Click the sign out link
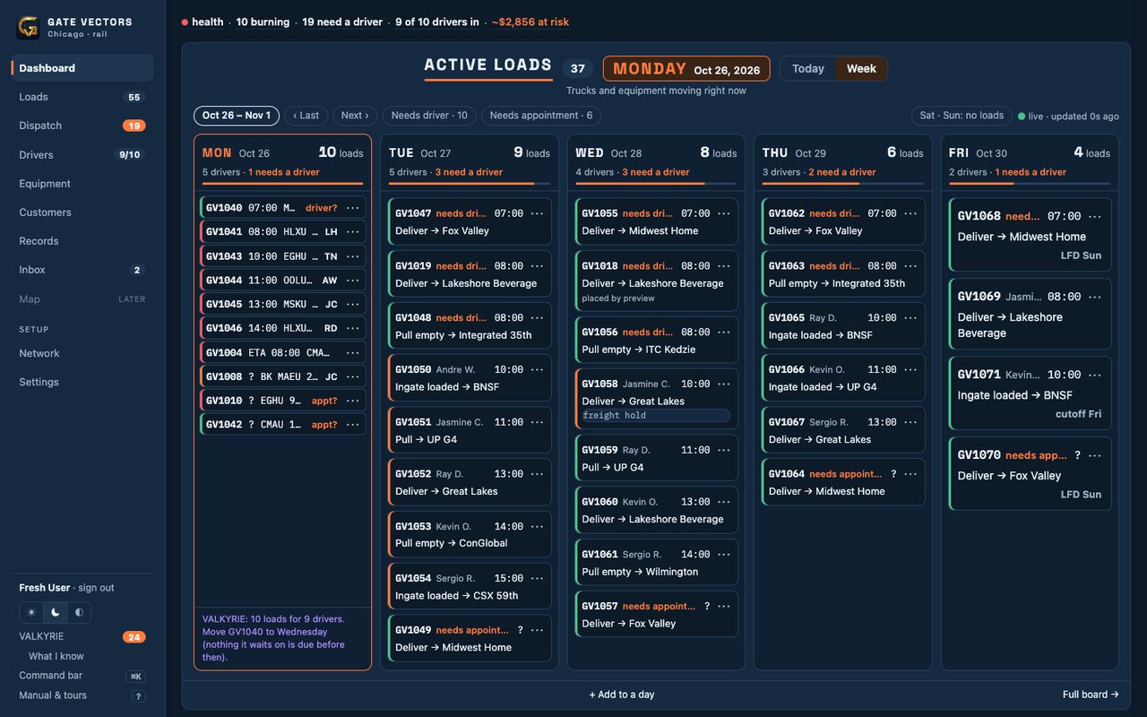 [x=96, y=588]
